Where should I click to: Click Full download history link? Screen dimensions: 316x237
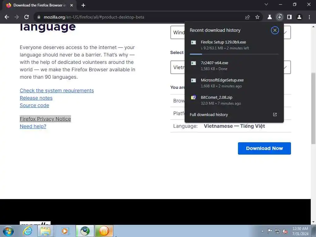click(x=209, y=115)
